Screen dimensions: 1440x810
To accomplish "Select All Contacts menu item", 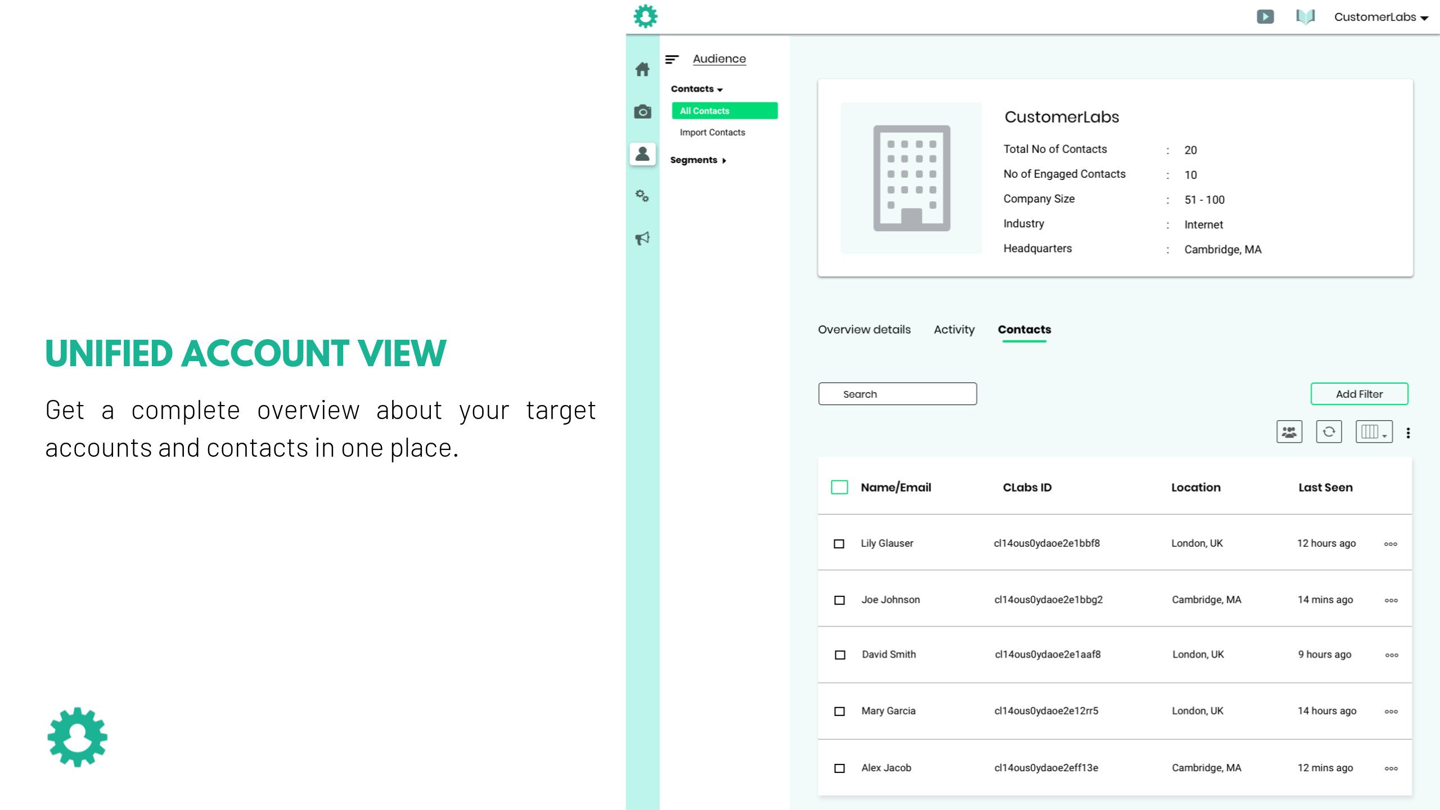I will click(724, 111).
